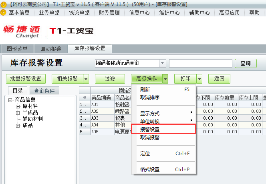
Task: Click the 过滤 button
Action: [x=110, y=79]
